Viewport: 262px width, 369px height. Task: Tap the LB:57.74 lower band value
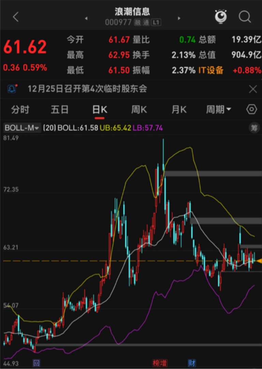click(x=148, y=128)
